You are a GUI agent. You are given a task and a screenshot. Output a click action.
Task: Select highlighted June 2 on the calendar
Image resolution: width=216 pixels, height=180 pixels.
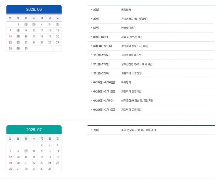pos(26,24)
